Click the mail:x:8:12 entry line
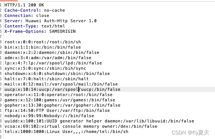215x139 pixels. (x=61, y=84)
